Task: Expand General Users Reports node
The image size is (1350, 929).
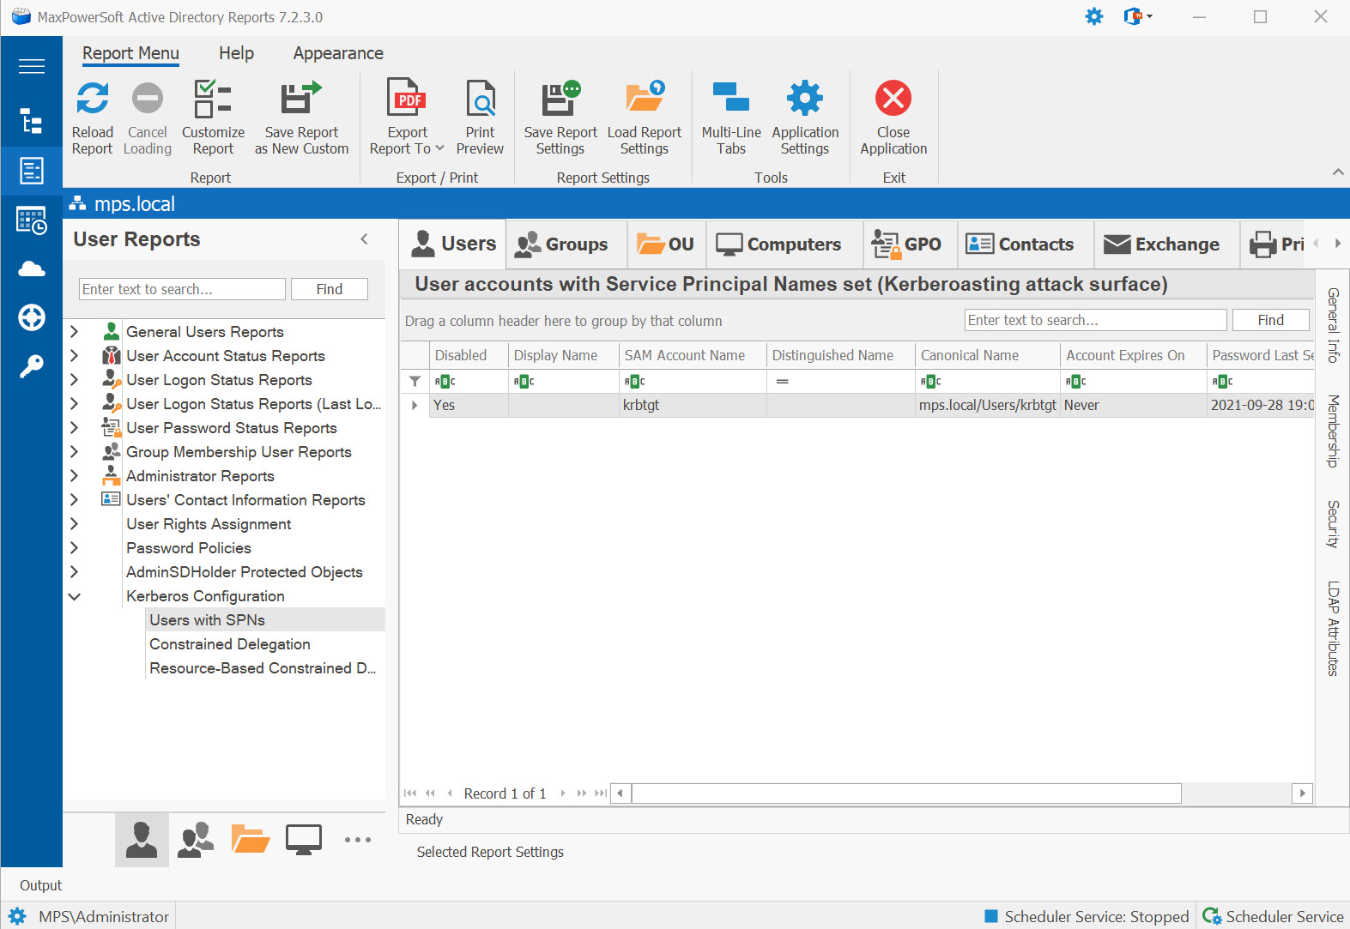Action: pos(75,332)
